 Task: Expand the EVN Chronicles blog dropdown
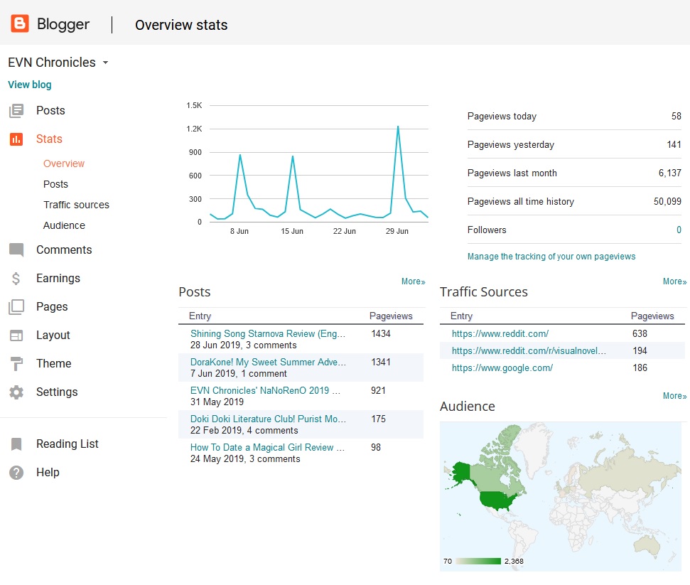pos(105,63)
